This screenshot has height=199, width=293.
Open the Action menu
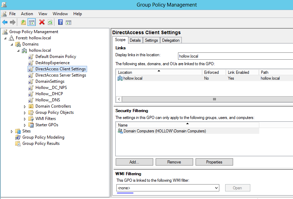point(27,14)
